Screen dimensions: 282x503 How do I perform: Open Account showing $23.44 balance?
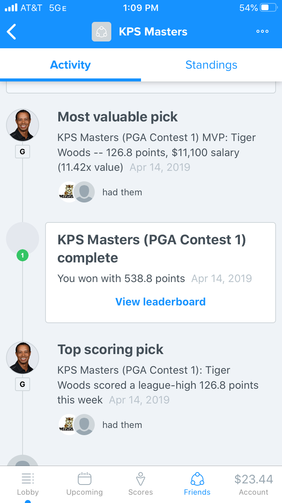253,484
